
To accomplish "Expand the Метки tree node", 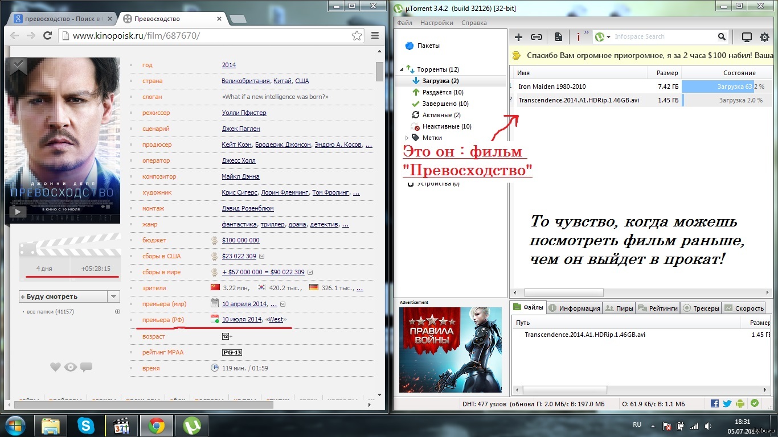I will click(407, 138).
